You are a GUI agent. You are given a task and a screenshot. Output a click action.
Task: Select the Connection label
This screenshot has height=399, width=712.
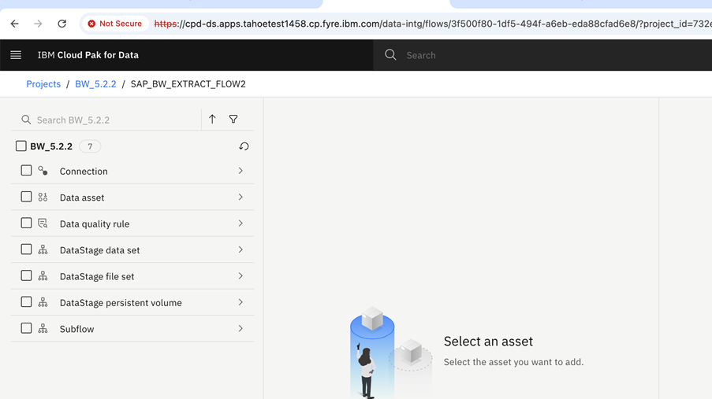tap(84, 172)
